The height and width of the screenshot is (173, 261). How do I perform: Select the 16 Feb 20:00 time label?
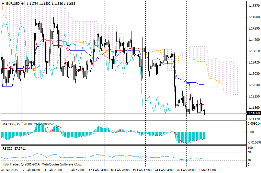pos(120,170)
